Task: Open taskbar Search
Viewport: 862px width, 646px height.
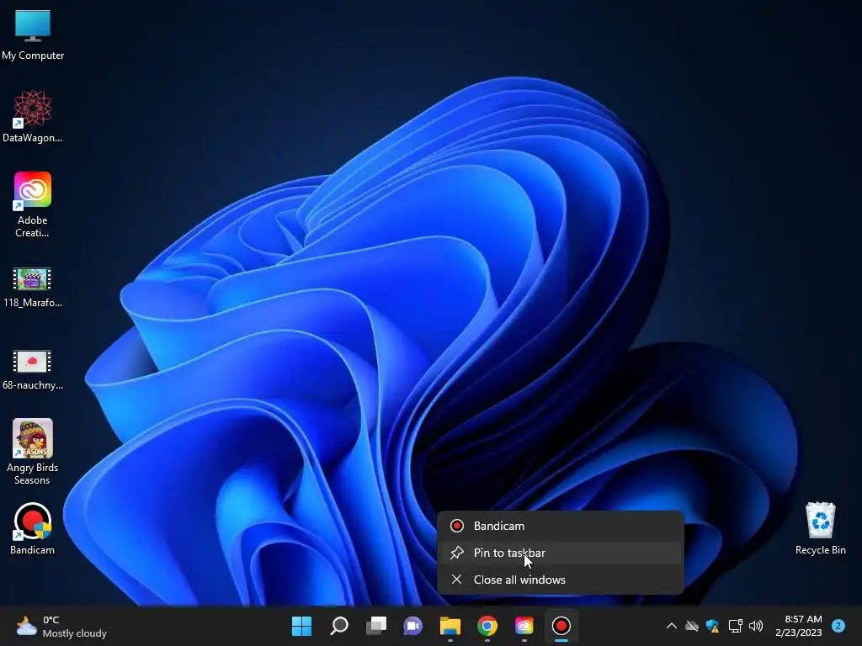Action: pyautogui.click(x=339, y=626)
